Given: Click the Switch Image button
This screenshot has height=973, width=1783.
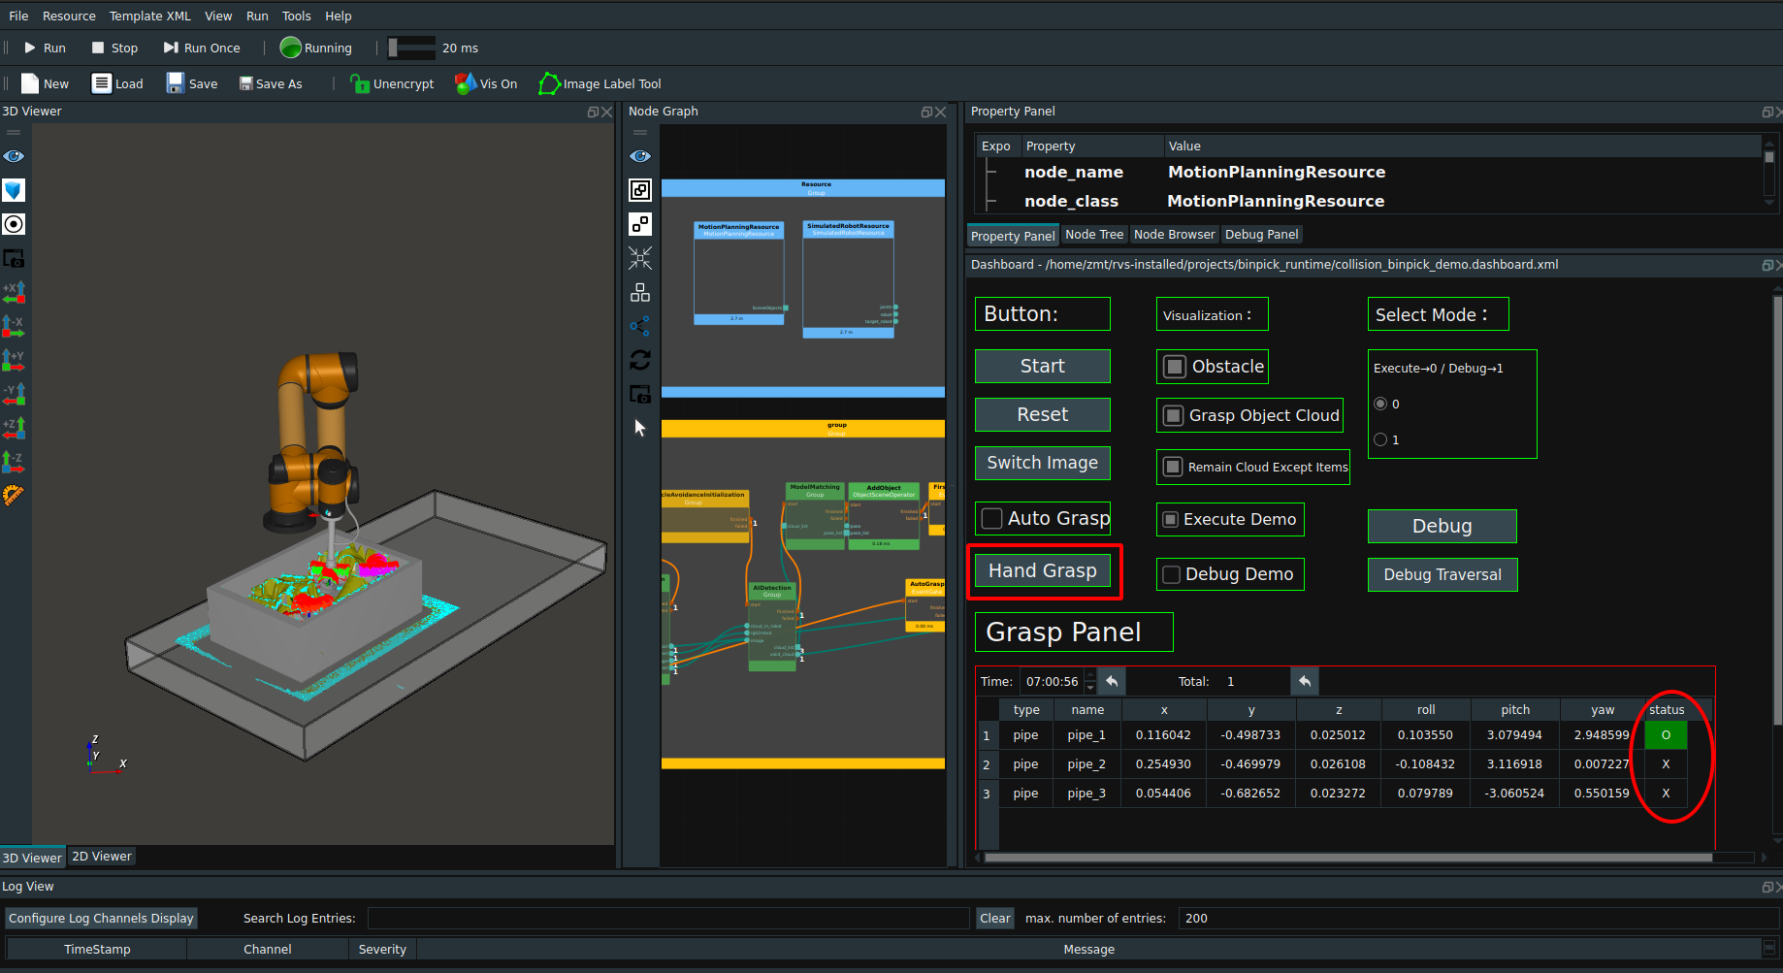Looking at the screenshot, I should point(1043,463).
